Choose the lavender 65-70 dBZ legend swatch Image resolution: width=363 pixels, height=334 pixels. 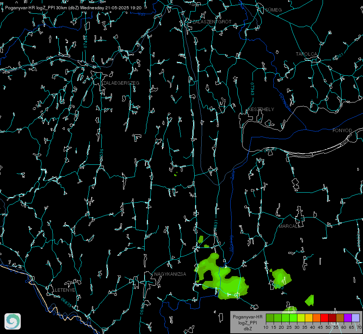(x=356, y=318)
